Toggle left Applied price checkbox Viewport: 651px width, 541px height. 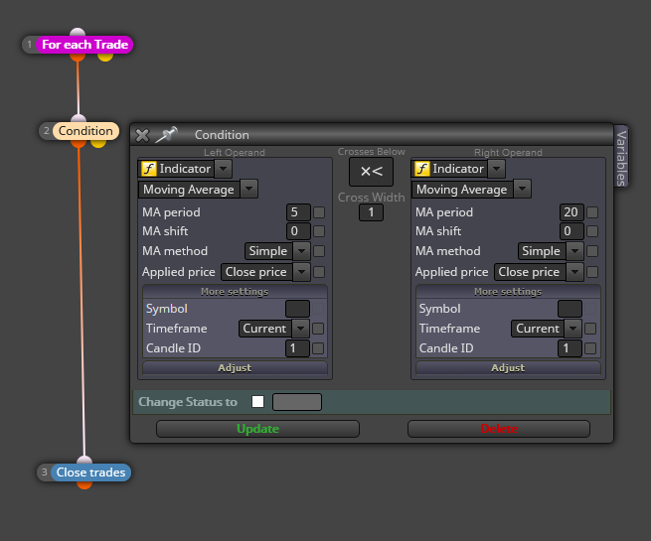pos(319,272)
